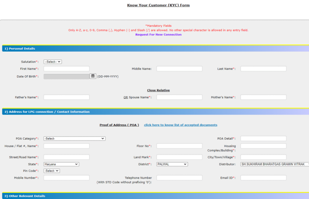Click the Last Name text box
The image size is (309, 199).
pyautogui.click(x=263, y=69)
